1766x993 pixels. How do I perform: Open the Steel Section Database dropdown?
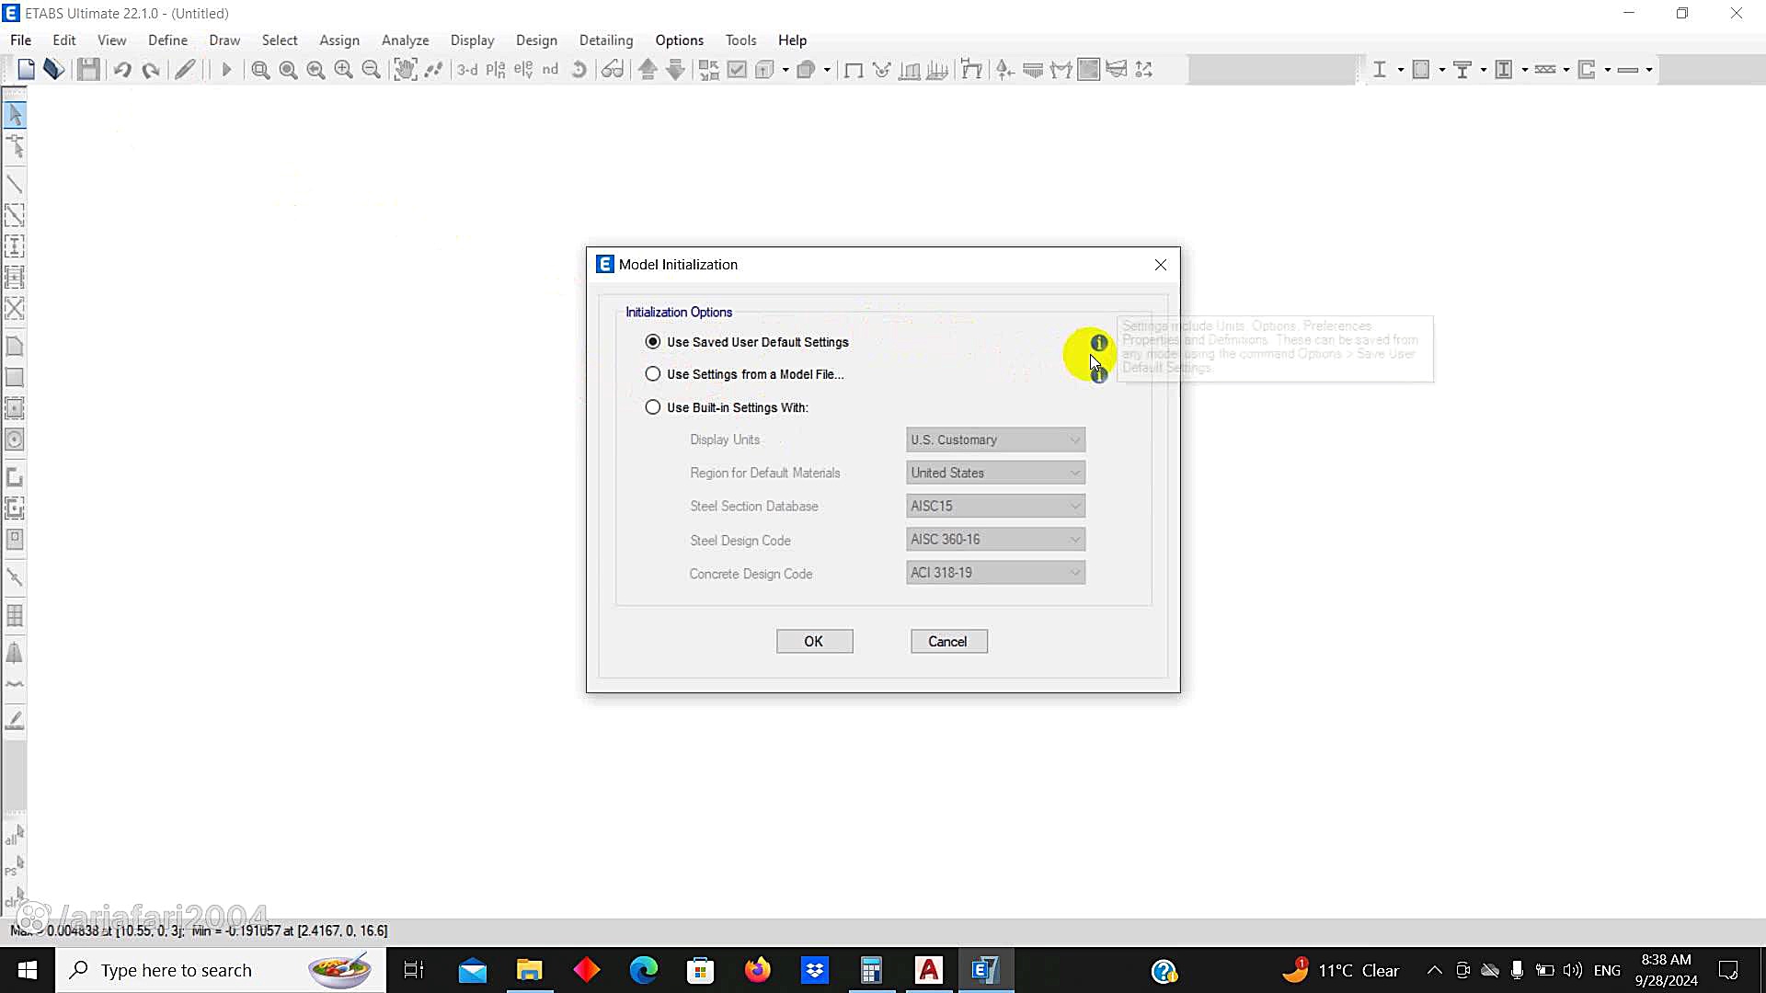[x=995, y=506]
